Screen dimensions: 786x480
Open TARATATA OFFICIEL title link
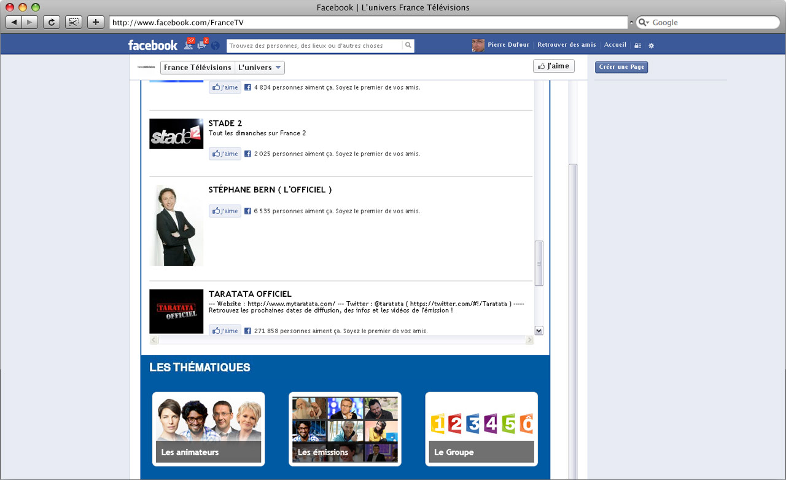(x=250, y=294)
